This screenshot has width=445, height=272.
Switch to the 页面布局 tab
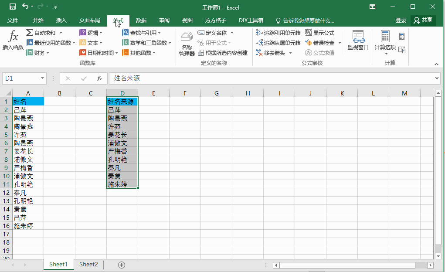click(90, 20)
